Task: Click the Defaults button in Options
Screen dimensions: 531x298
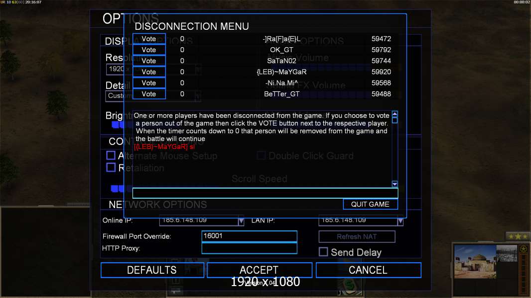Action: click(x=152, y=270)
